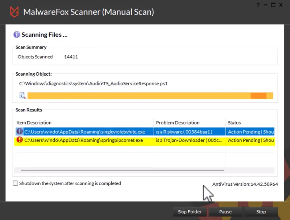Click the magnifier file icon by progress bar
The width and height of the screenshot is (290, 220).
point(22,96)
